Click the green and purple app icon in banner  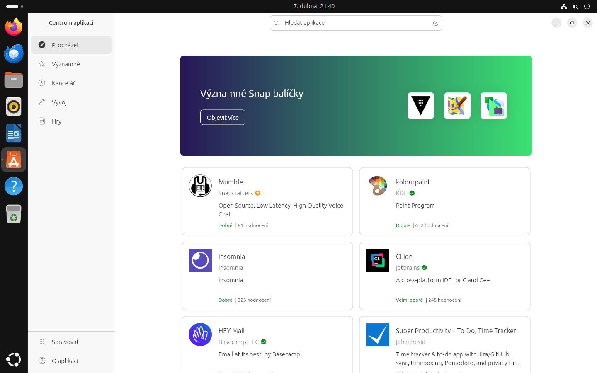[x=493, y=106]
